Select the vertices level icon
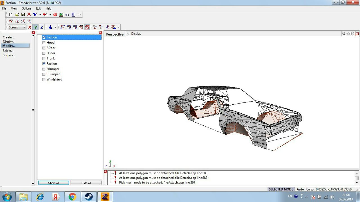 click(x=62, y=27)
